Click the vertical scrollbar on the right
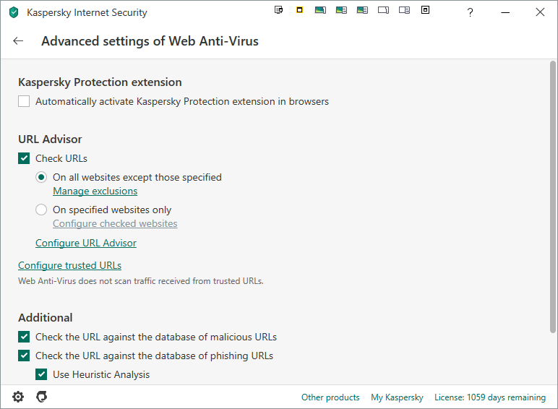 [x=553, y=195]
